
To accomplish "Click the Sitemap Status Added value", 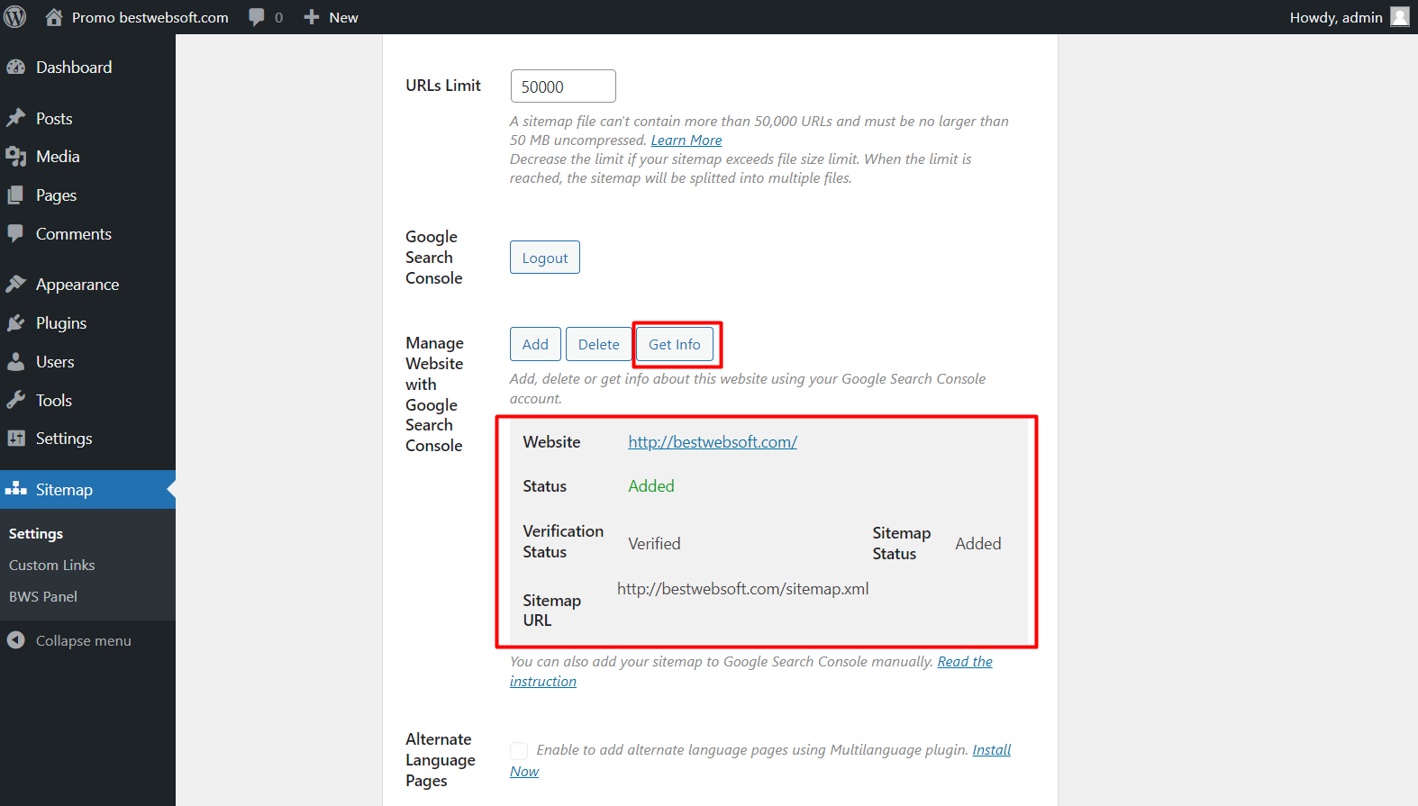I will [978, 544].
